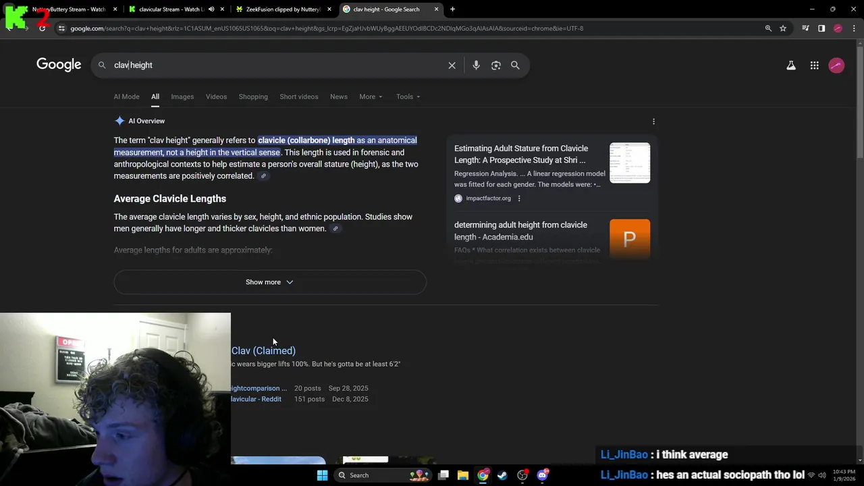Switch to ZeekFusion clipped browser tab
864x486 pixels.
pyautogui.click(x=282, y=9)
